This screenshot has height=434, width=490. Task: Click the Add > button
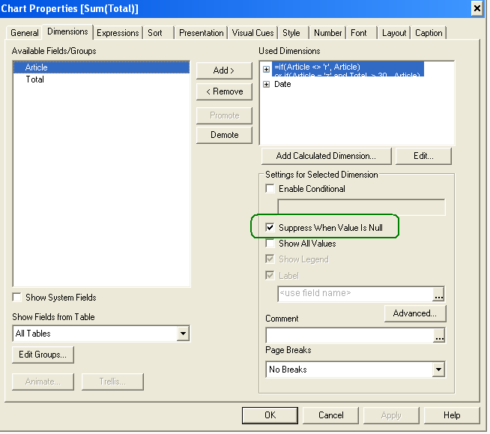(224, 70)
